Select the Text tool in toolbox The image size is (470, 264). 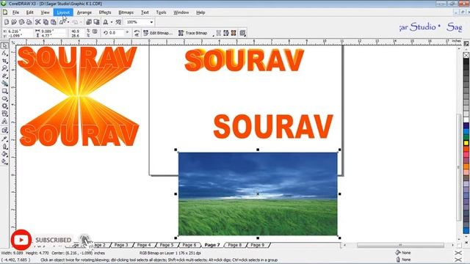(x=4, y=121)
